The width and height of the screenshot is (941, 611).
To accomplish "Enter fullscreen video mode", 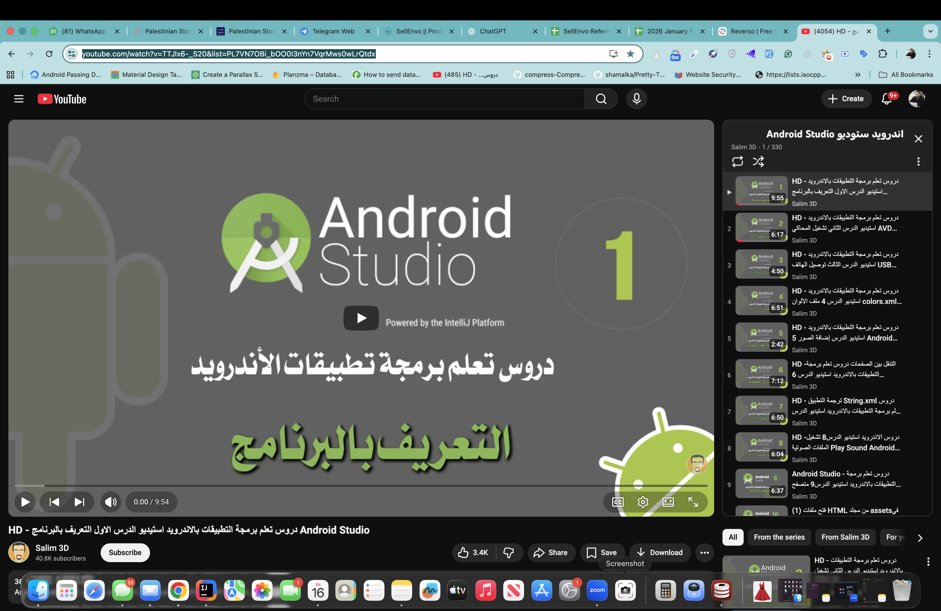I will click(693, 502).
